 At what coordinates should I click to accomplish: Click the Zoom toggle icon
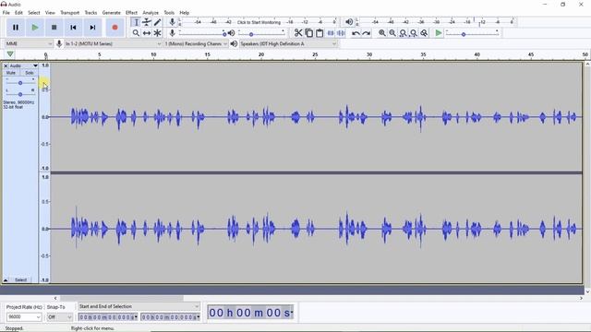click(424, 33)
